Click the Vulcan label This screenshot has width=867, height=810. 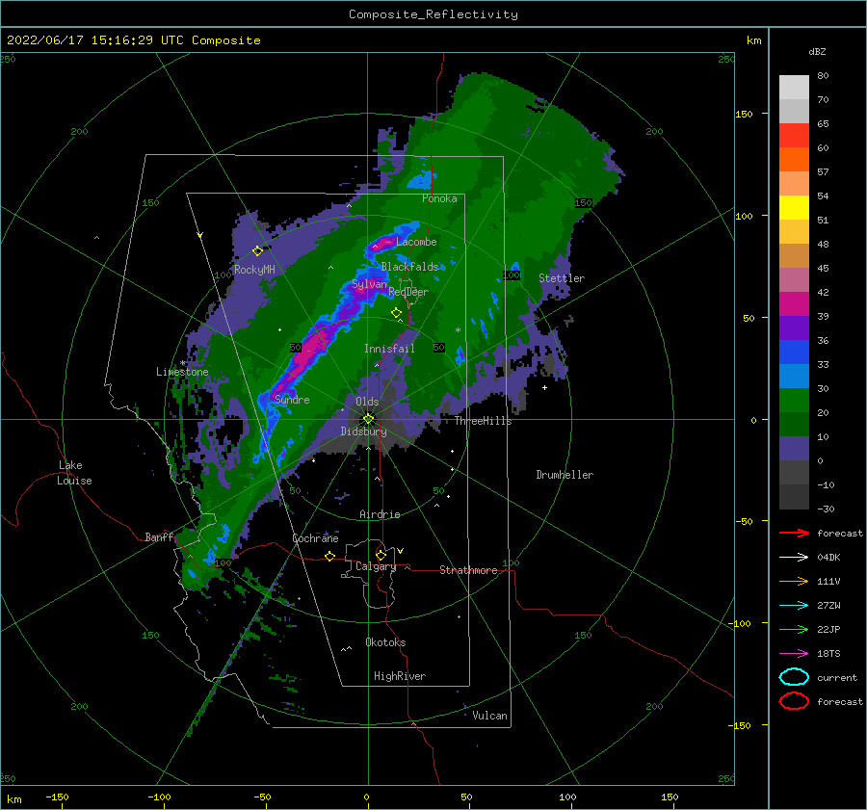[489, 716]
